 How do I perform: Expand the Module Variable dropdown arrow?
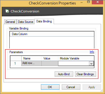point(91,64)
